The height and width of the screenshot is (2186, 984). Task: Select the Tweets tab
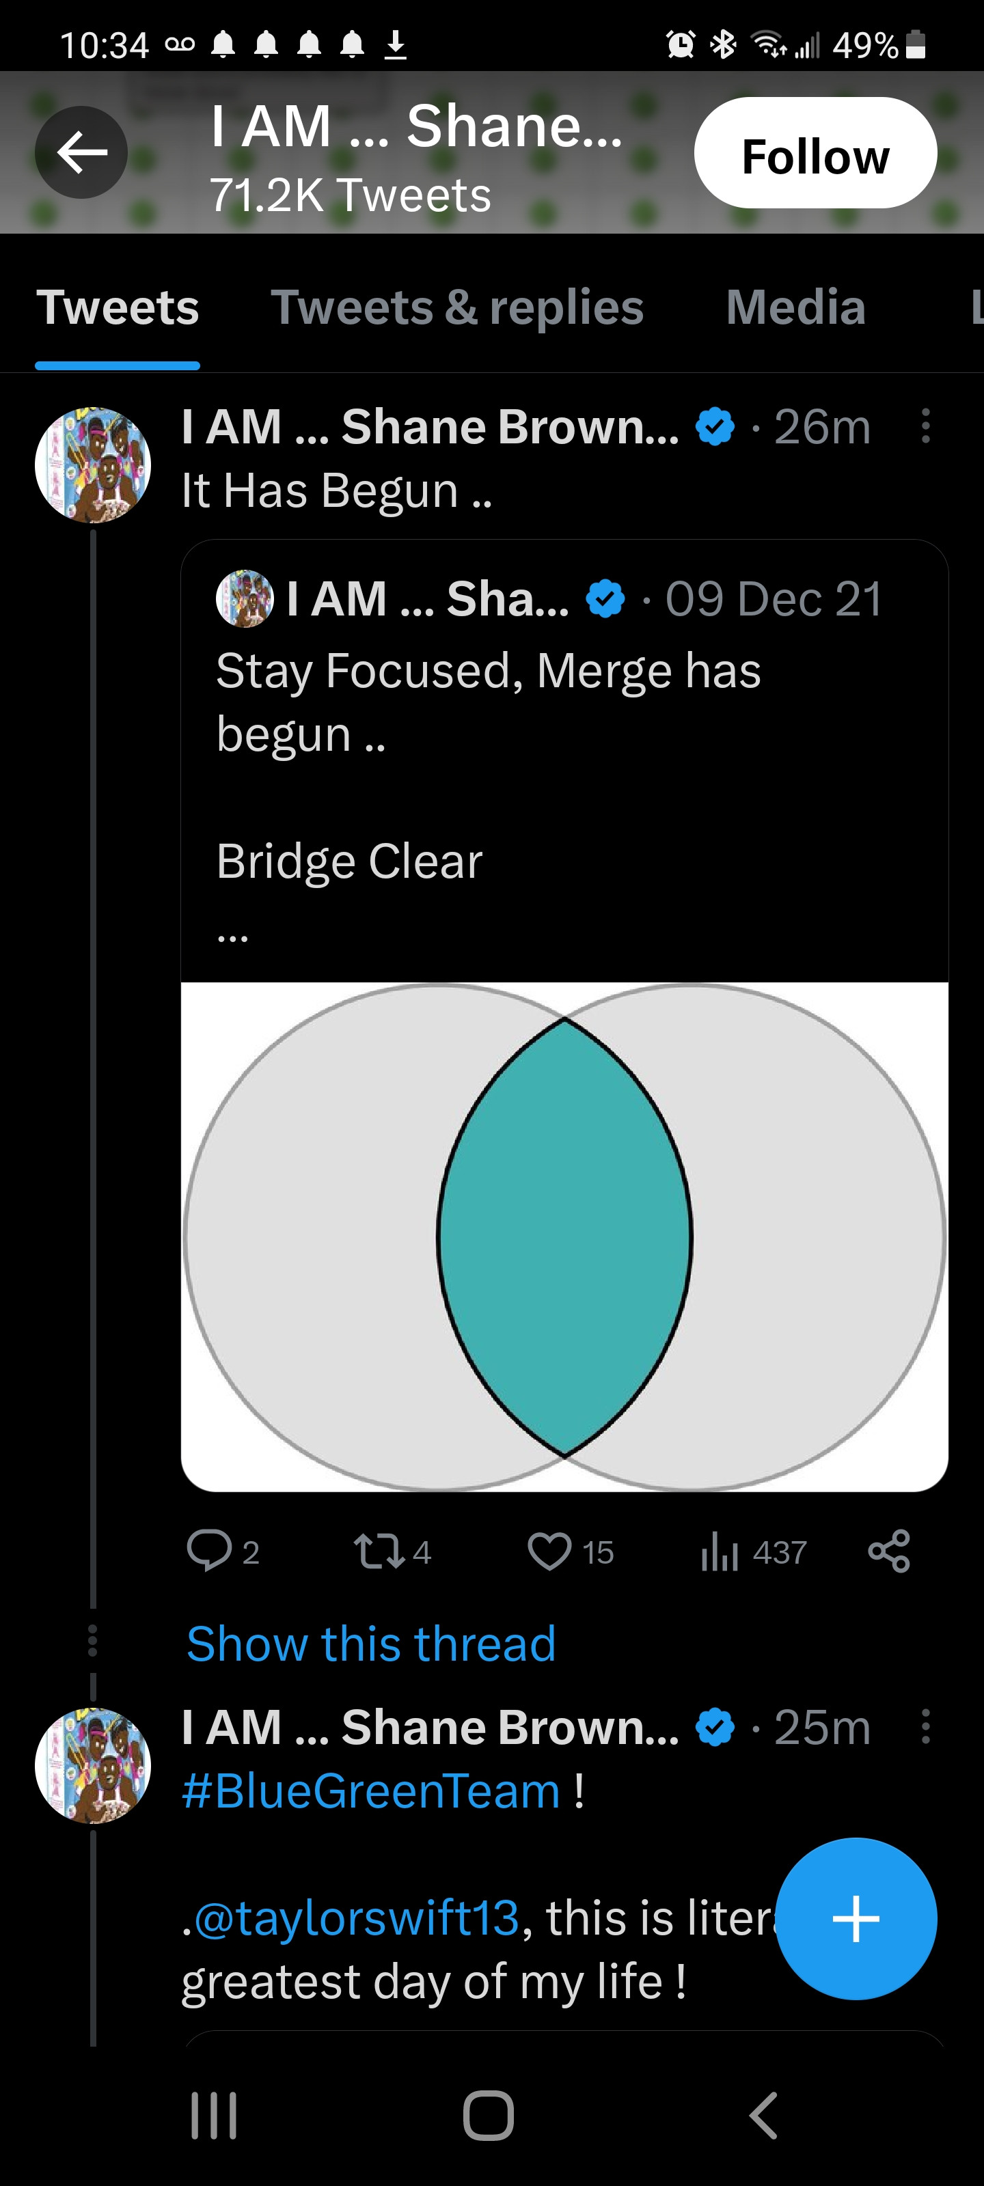click(117, 307)
